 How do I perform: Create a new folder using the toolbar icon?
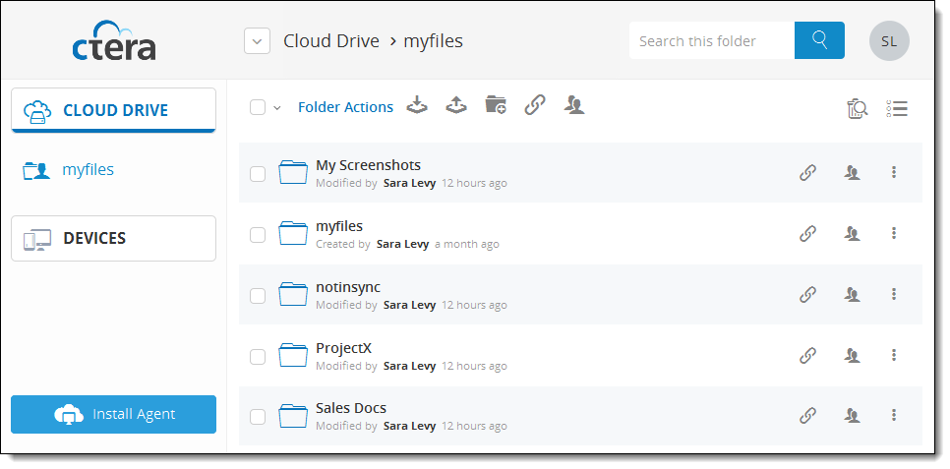(496, 105)
